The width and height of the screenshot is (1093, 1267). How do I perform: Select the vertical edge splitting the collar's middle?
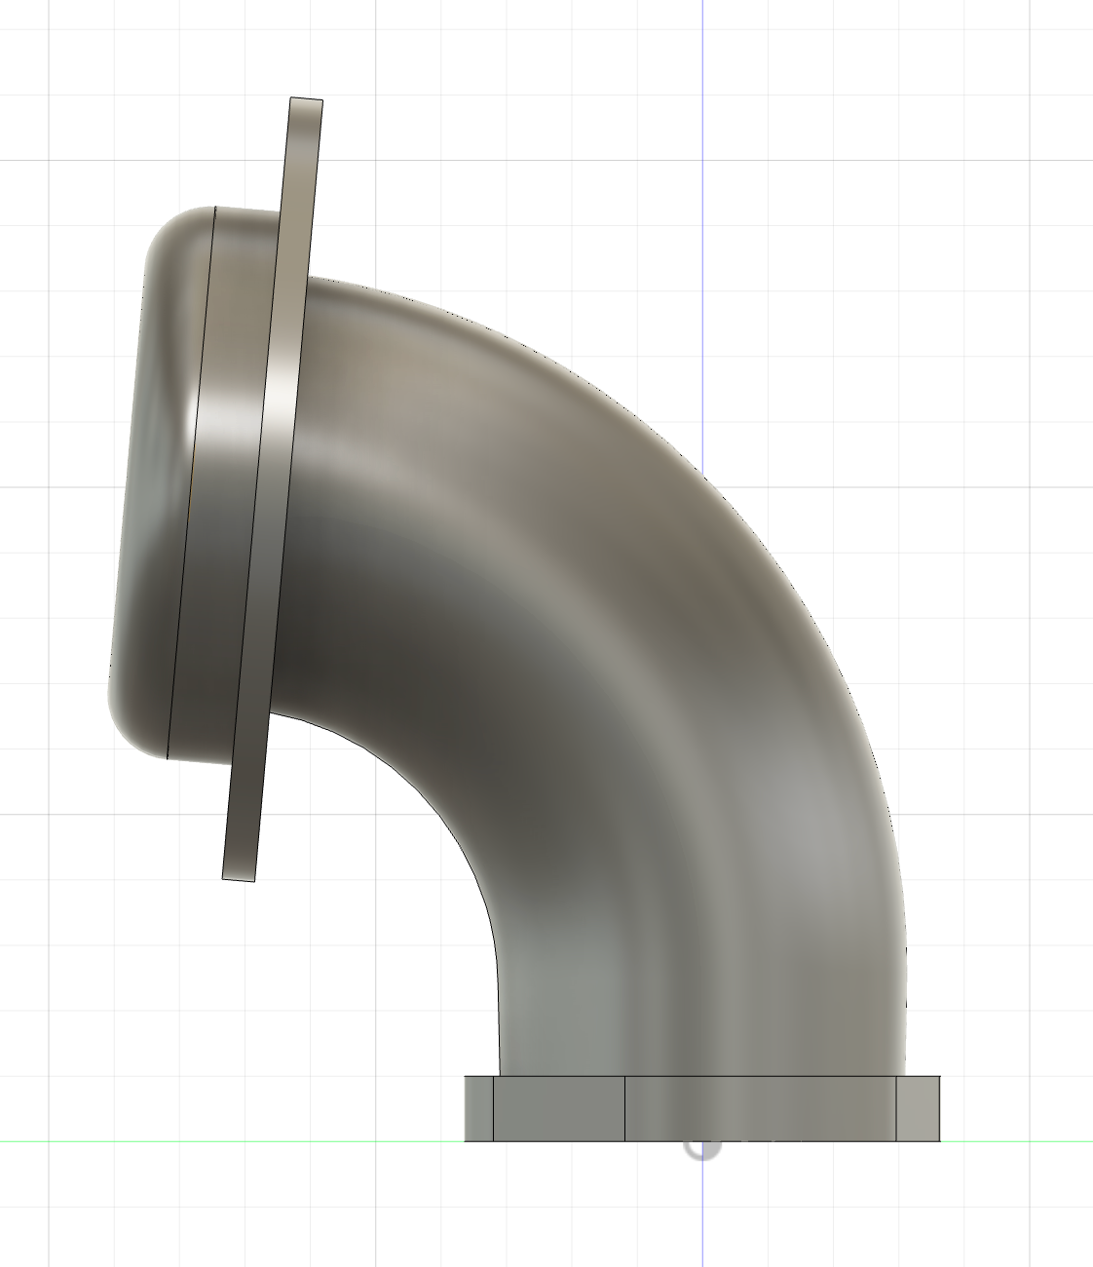pyautogui.click(x=624, y=1109)
